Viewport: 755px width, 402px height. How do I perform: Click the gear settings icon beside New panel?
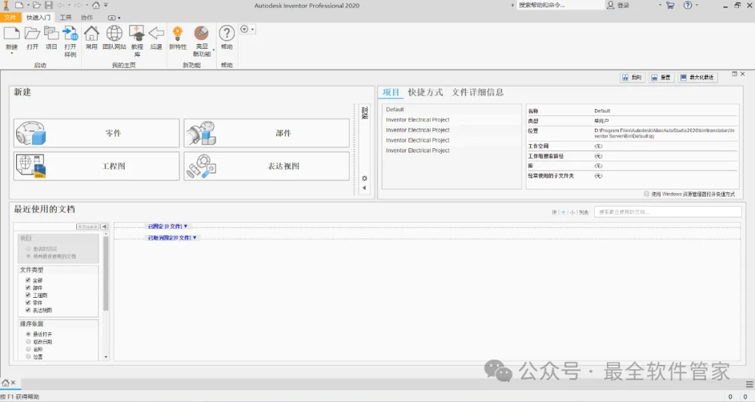(x=364, y=178)
